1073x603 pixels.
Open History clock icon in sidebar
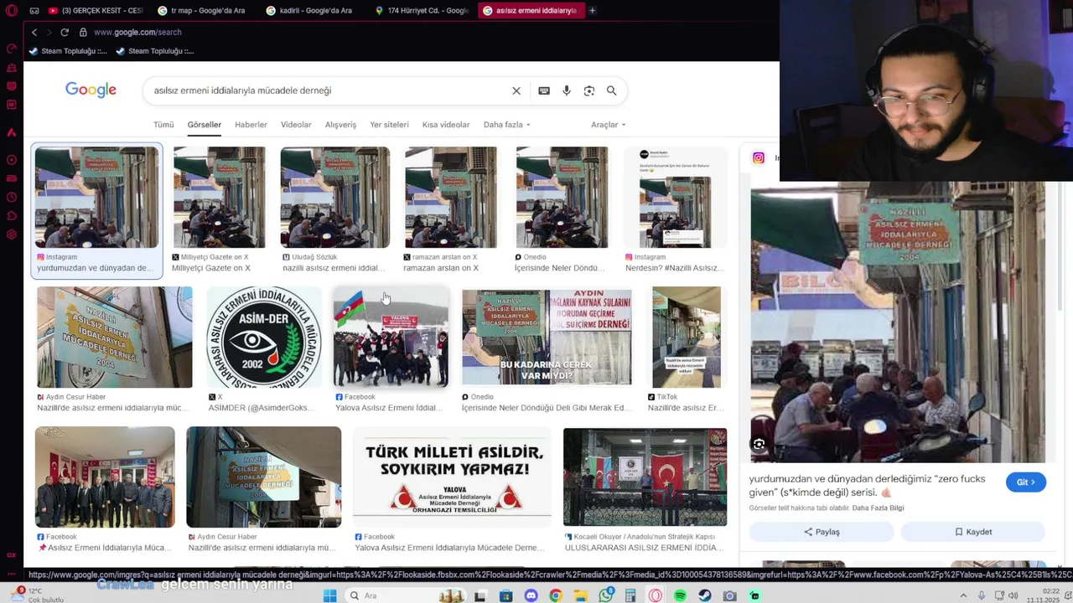click(x=12, y=197)
